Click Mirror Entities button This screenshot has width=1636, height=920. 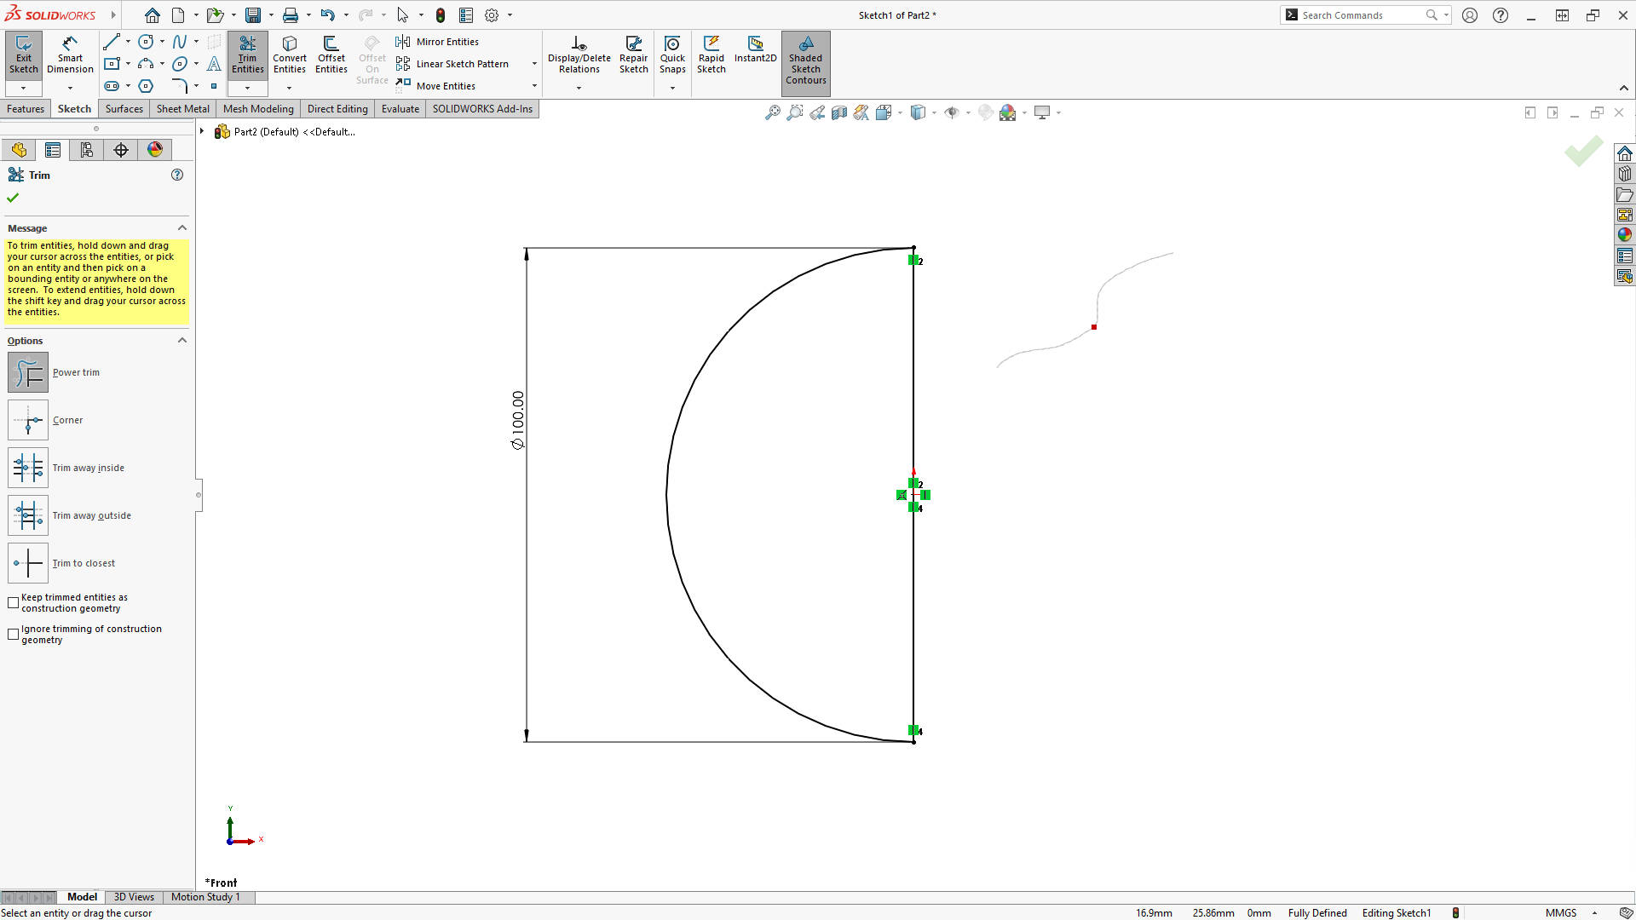click(437, 42)
